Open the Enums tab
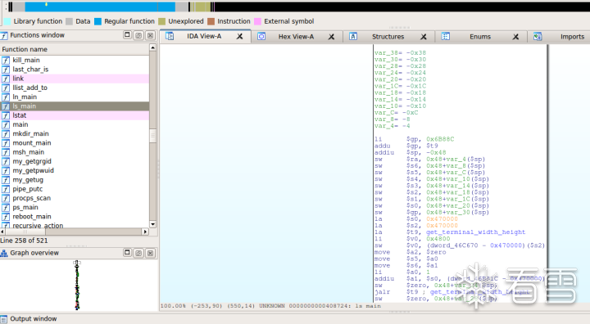The width and height of the screenshot is (590, 324). coord(480,37)
